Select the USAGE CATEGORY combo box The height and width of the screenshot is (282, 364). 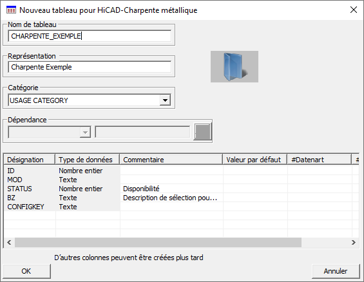(x=90, y=100)
